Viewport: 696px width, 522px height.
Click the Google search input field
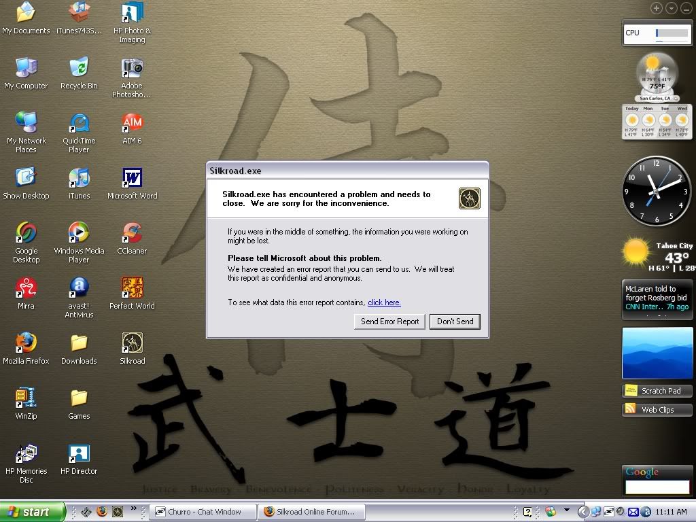(657, 487)
